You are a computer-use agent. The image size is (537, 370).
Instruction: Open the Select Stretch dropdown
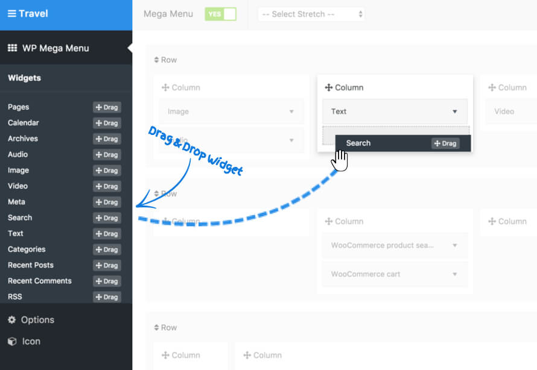[x=311, y=13]
